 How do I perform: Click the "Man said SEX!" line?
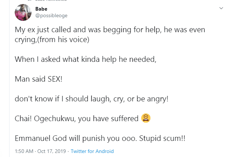pos(39,79)
